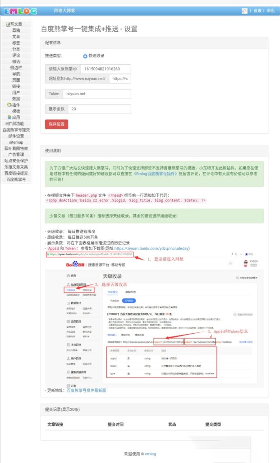The image size is (280, 463).
Task: Open the 百度熊掌插件最新版 update link
Action: pos(86,390)
